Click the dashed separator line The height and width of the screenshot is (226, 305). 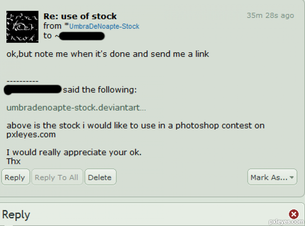22,81
